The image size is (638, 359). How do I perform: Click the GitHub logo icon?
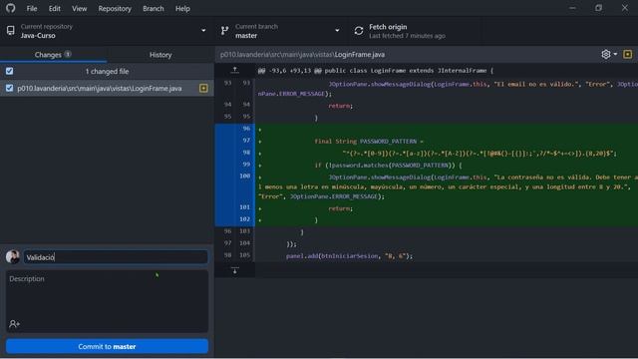[11, 8]
